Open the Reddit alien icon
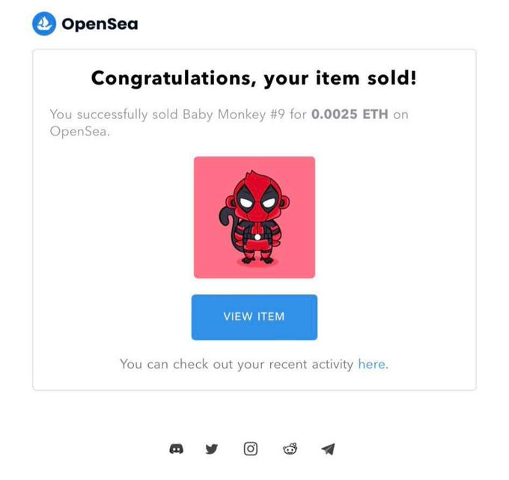The height and width of the screenshot is (480, 509). tap(290, 449)
